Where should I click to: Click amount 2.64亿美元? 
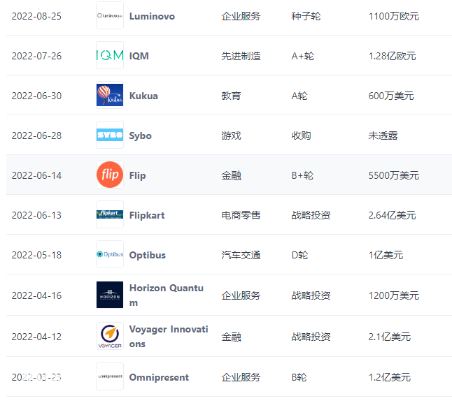point(392,215)
